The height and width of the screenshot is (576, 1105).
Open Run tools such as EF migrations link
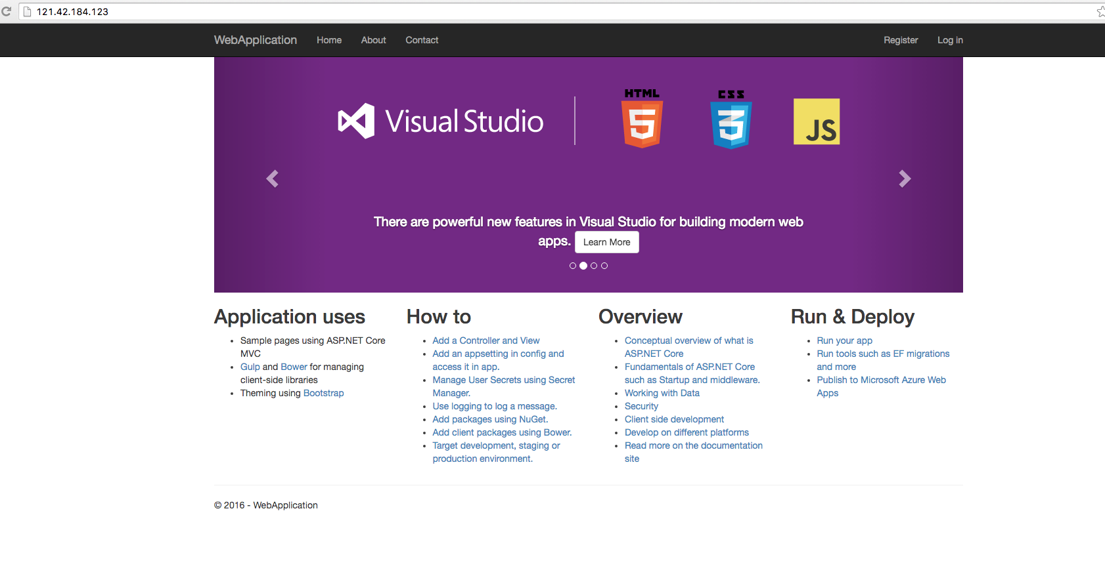pyautogui.click(x=883, y=360)
